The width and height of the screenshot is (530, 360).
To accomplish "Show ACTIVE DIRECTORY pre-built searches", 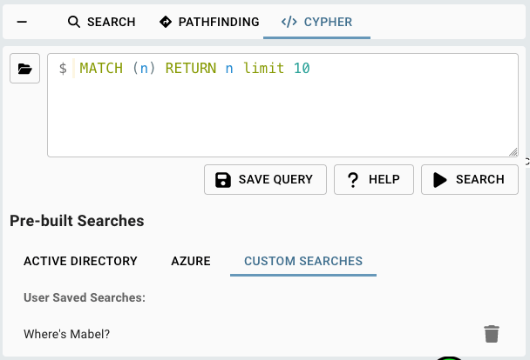I will pyautogui.click(x=80, y=261).
